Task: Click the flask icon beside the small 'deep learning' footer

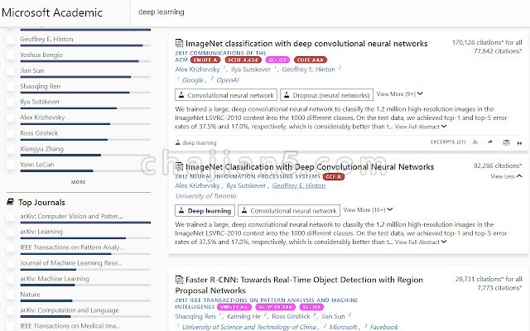Action: pyautogui.click(x=178, y=142)
